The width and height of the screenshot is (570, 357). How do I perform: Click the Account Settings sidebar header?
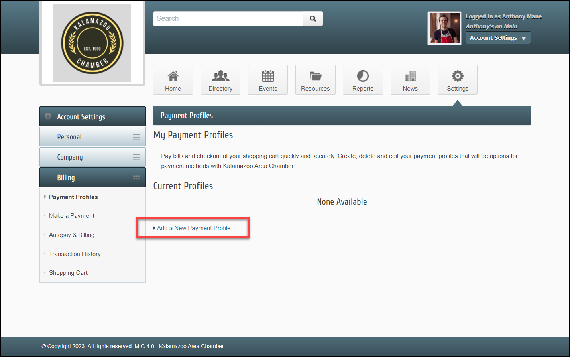pyautogui.click(x=92, y=116)
